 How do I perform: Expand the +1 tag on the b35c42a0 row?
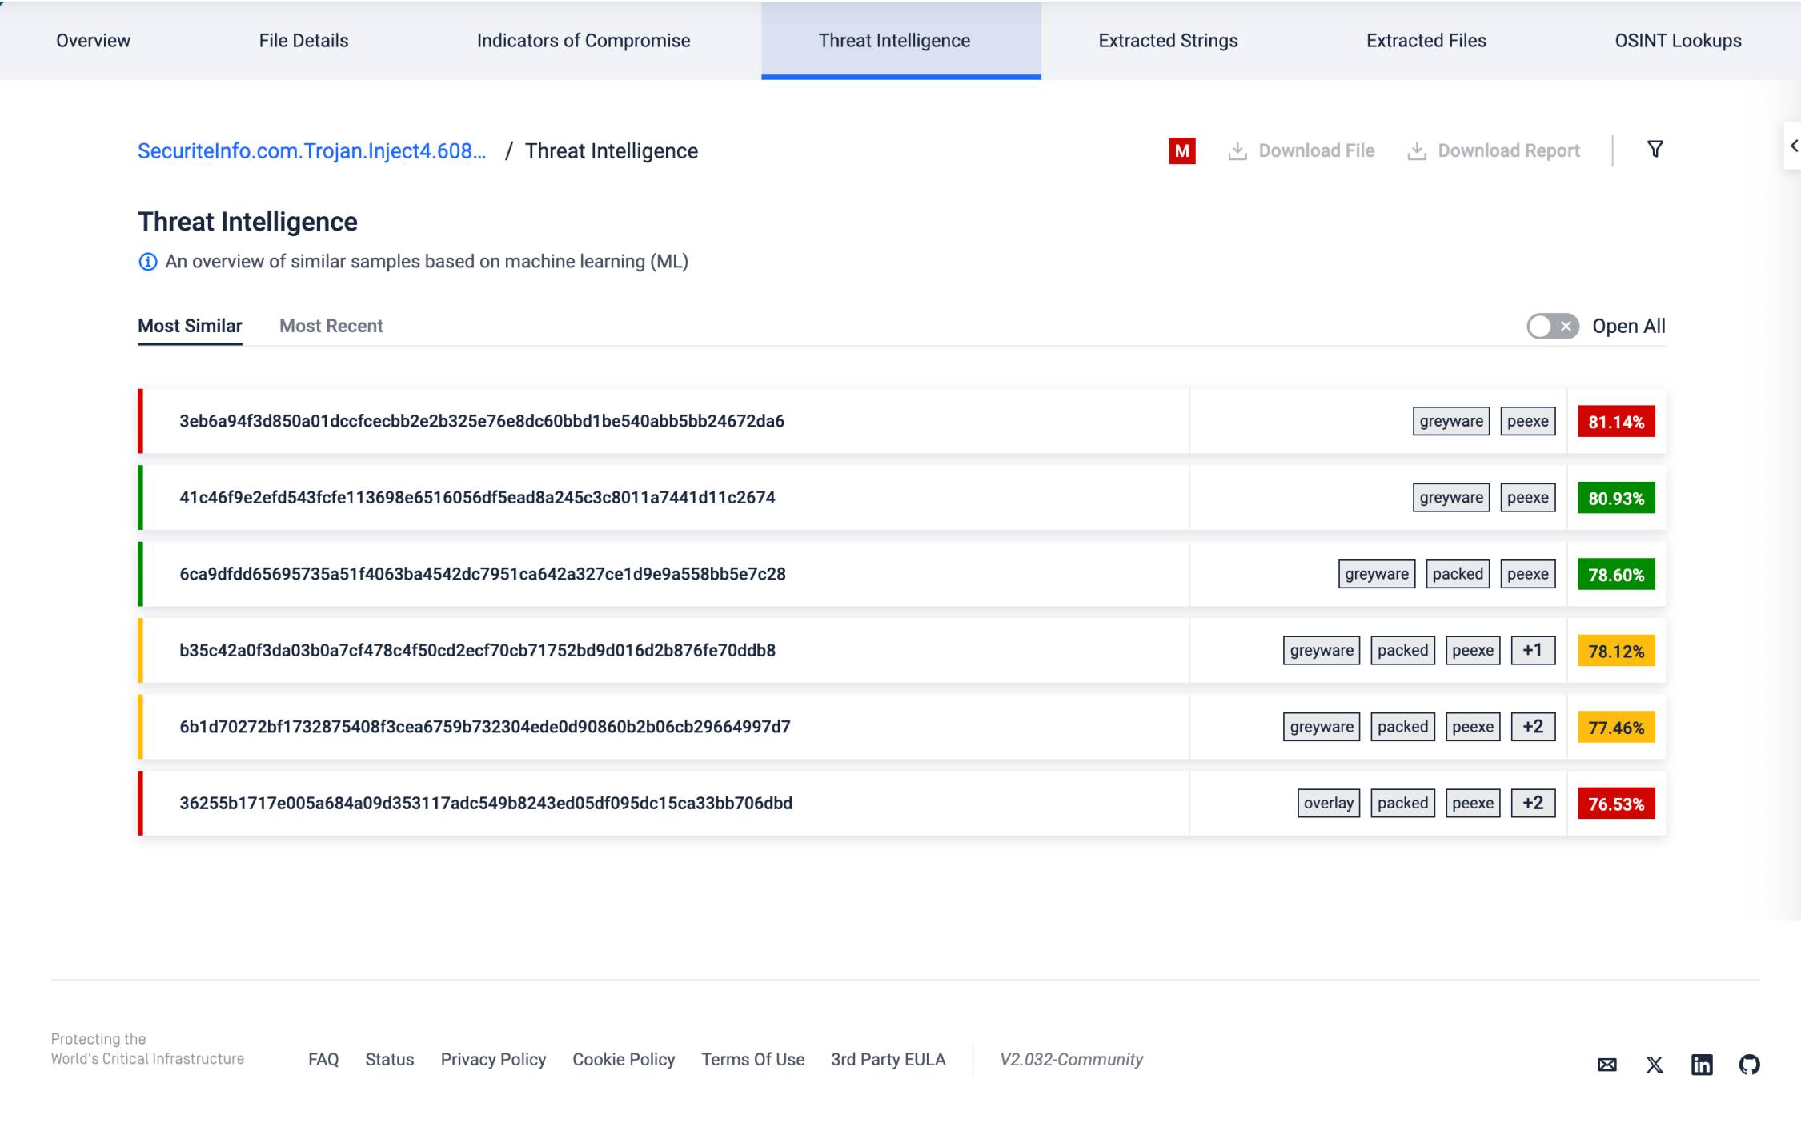point(1531,650)
